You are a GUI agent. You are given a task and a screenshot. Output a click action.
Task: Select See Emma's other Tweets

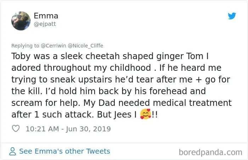[64, 152]
